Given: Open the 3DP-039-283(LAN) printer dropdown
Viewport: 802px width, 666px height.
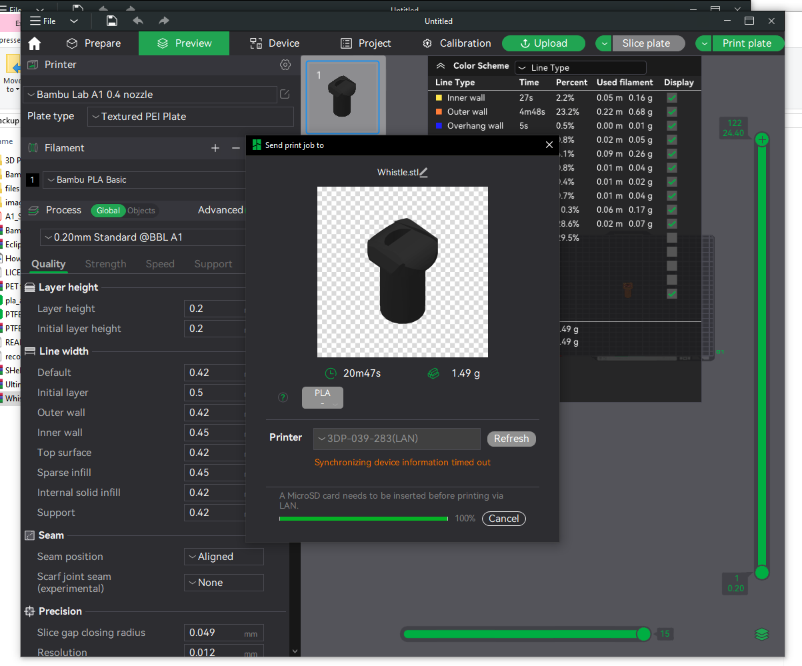Looking at the screenshot, I should pyautogui.click(x=397, y=439).
